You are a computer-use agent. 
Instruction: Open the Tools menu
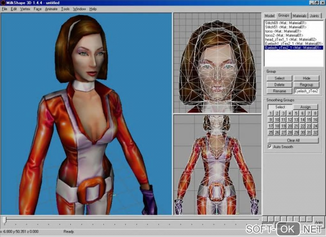pos(65,9)
